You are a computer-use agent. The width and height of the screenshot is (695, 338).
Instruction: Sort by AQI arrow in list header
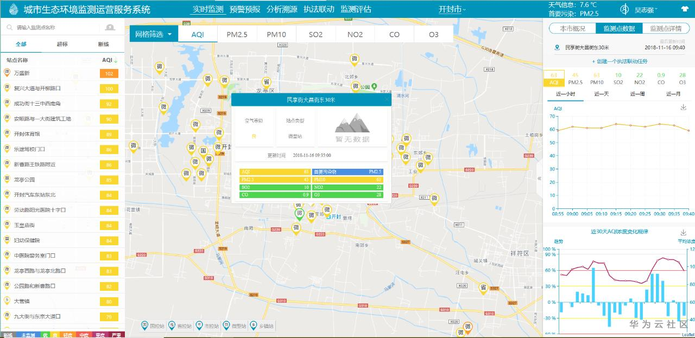(x=116, y=60)
